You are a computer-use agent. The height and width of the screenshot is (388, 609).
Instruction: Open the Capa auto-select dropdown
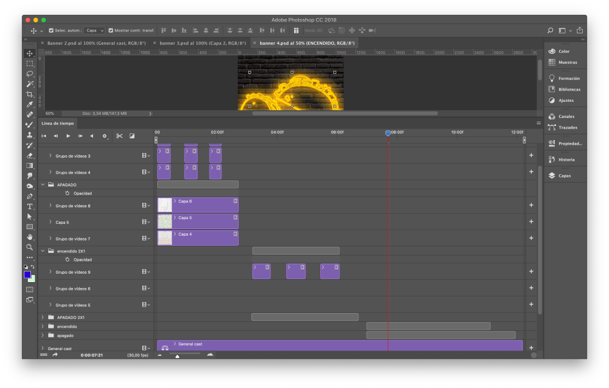pos(95,30)
